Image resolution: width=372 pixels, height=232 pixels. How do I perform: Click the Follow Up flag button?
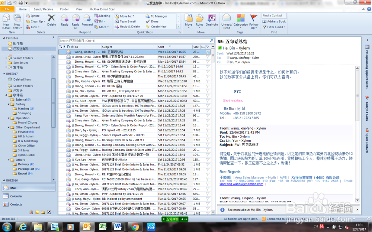coord(254,21)
